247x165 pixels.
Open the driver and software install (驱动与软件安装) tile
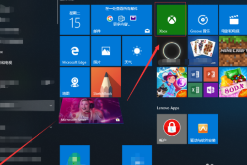click(203, 129)
